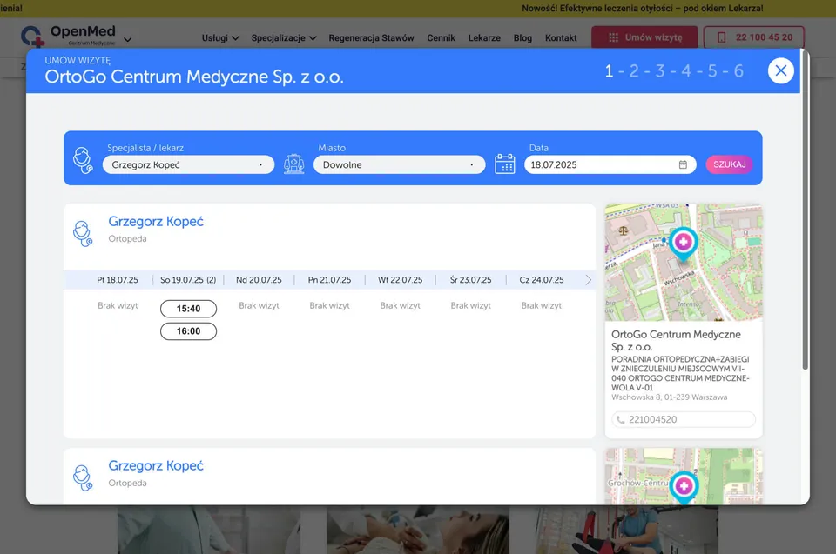Close the appointment booking modal
Image resolution: width=836 pixels, height=554 pixels.
pos(780,71)
